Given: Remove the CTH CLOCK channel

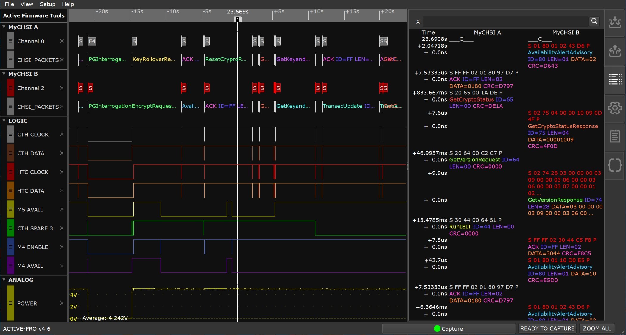Looking at the screenshot, I should 62,134.
